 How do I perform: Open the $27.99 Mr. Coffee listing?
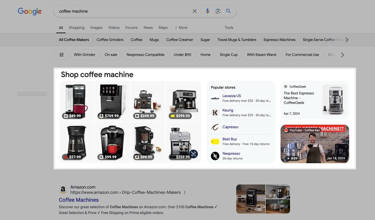[77, 142]
